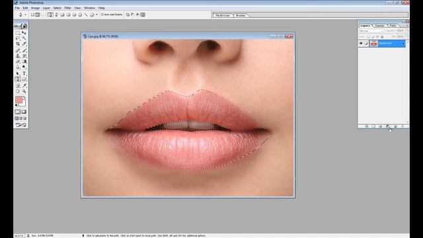This screenshot has height=238, width=423.
Task: Open the File Browser palette tab
Action: 223,16
